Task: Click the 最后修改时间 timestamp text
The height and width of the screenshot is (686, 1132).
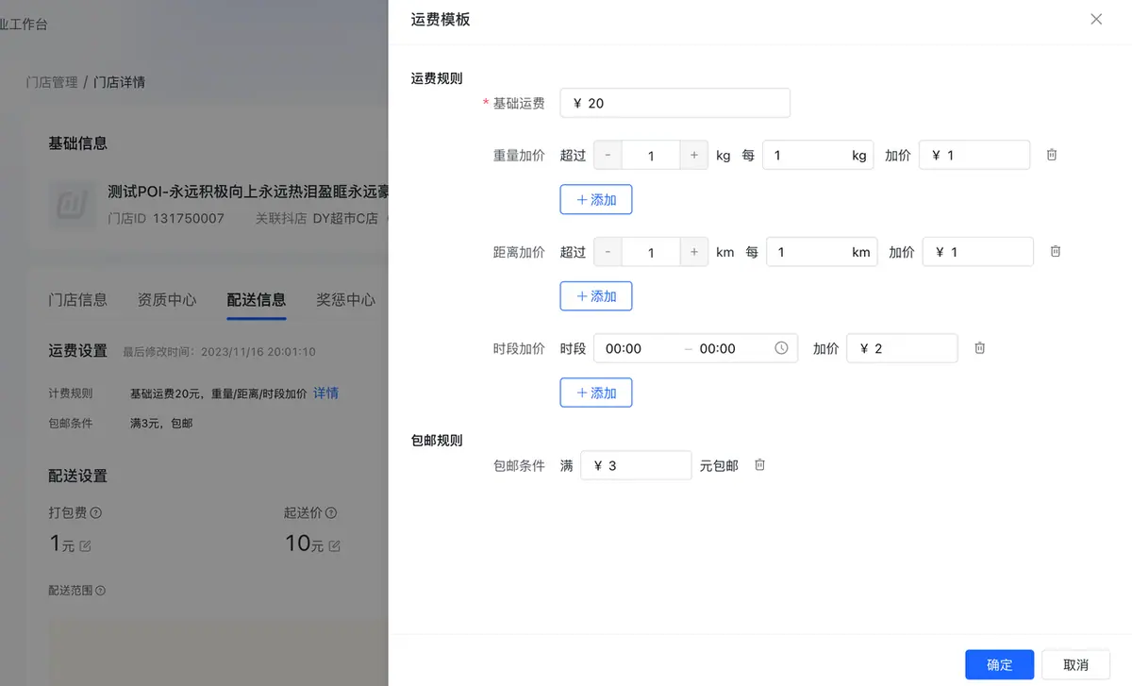Action: (219, 352)
